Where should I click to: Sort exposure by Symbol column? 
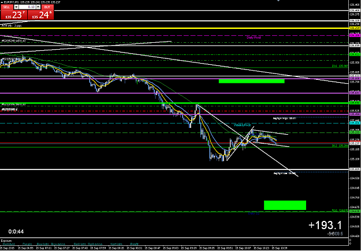[9, 244]
